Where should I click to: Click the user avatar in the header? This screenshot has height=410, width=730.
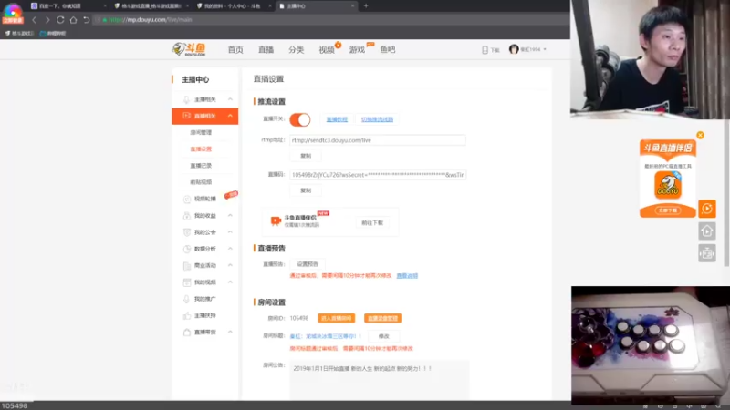[514, 49]
